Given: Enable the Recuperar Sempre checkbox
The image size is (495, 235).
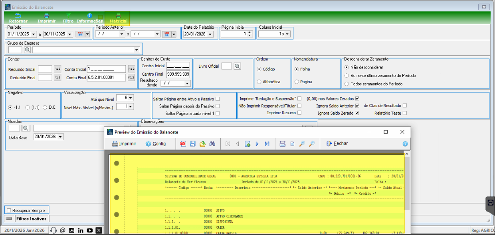Looking at the screenshot, I should pos(9,210).
